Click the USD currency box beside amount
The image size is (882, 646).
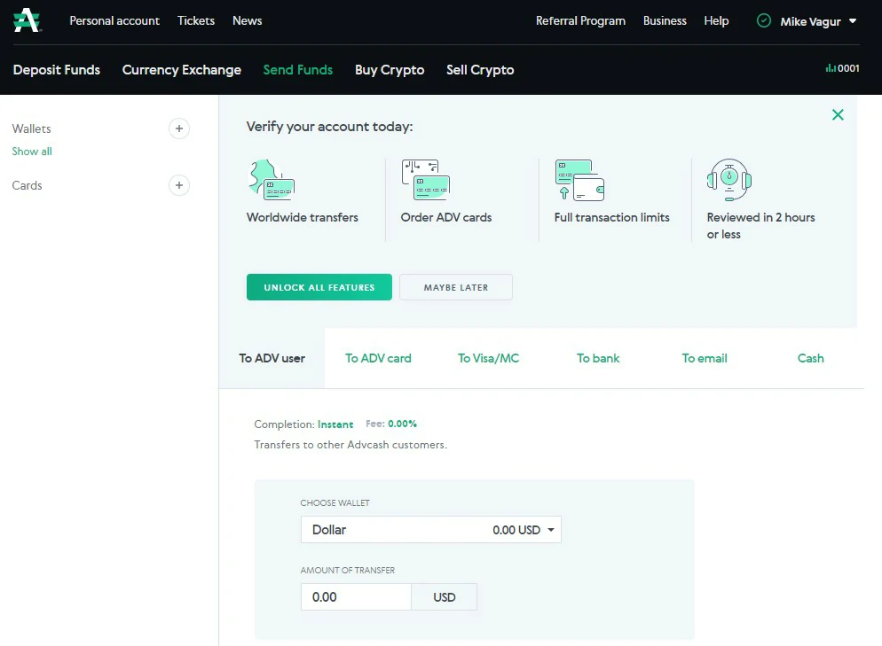click(445, 597)
